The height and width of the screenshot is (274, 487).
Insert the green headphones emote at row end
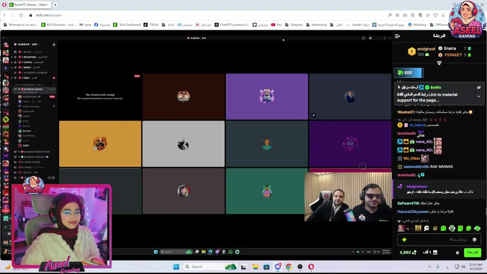(477, 228)
